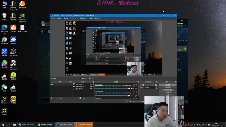Open Windows Start menu
The image size is (226, 127).
3,124
